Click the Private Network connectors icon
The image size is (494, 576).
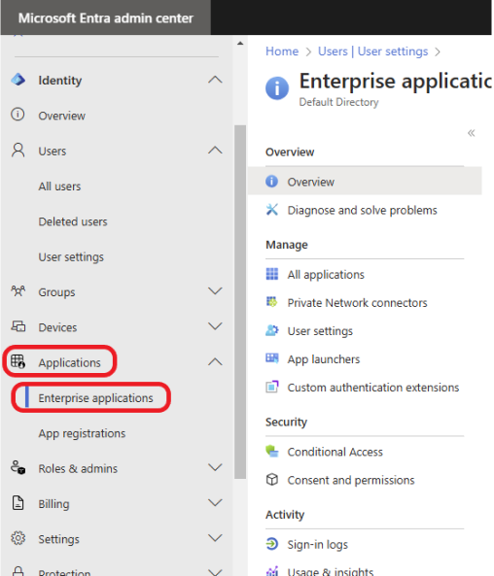coord(272,302)
